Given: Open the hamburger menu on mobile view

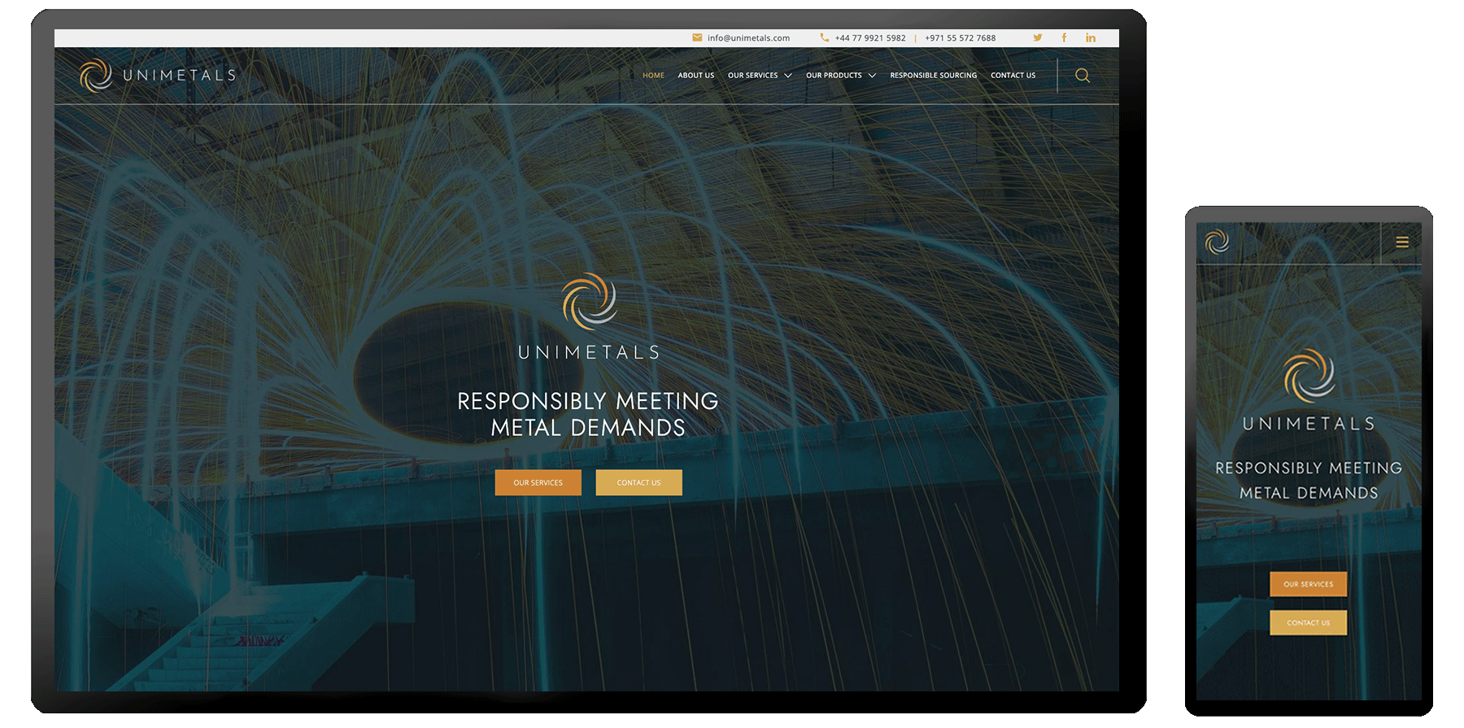Looking at the screenshot, I should pos(1402,242).
